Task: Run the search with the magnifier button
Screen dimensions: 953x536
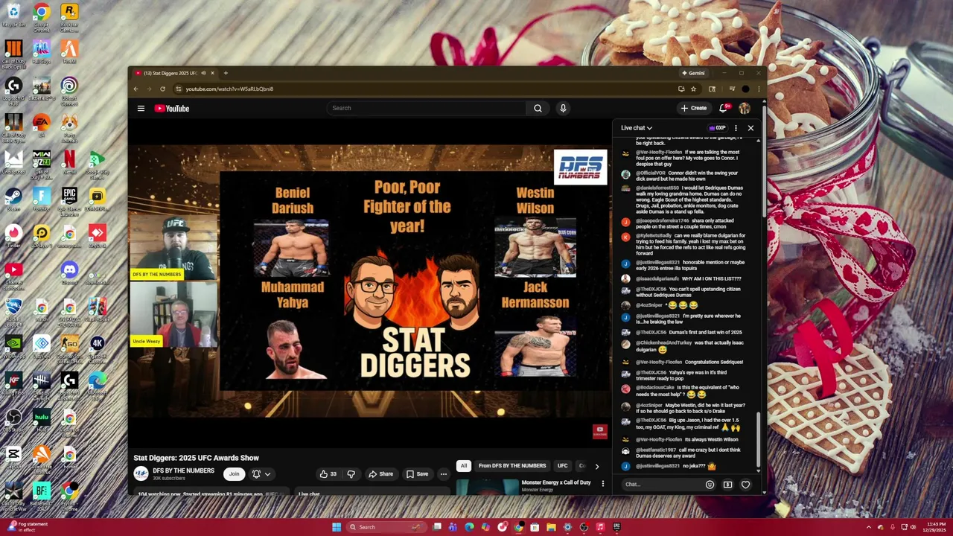Action: pos(538,108)
